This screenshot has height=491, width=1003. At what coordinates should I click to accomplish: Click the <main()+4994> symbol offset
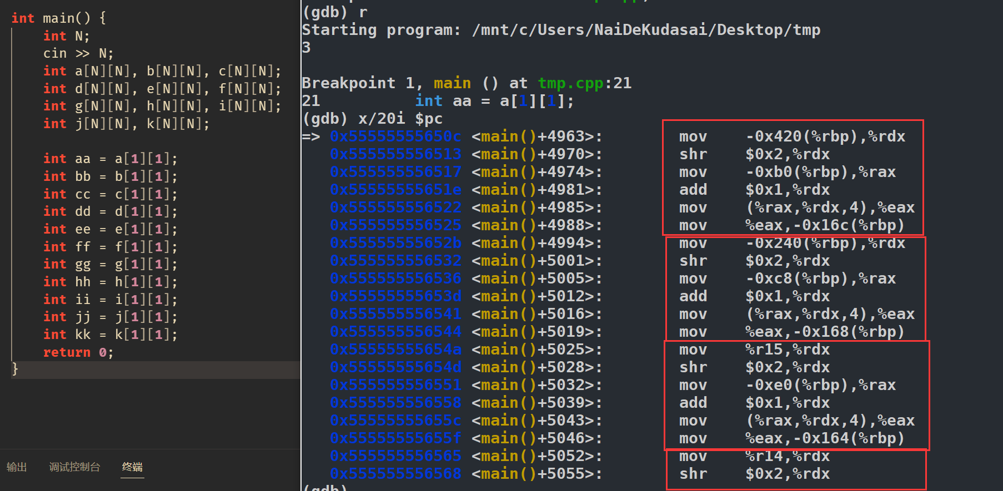pyautogui.click(x=536, y=243)
